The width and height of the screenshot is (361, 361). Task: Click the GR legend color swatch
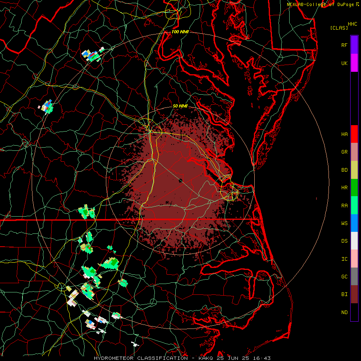[354, 152]
